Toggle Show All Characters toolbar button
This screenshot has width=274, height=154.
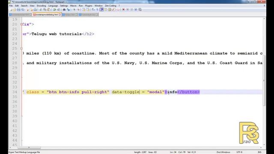pyautogui.click(x=97, y=9)
